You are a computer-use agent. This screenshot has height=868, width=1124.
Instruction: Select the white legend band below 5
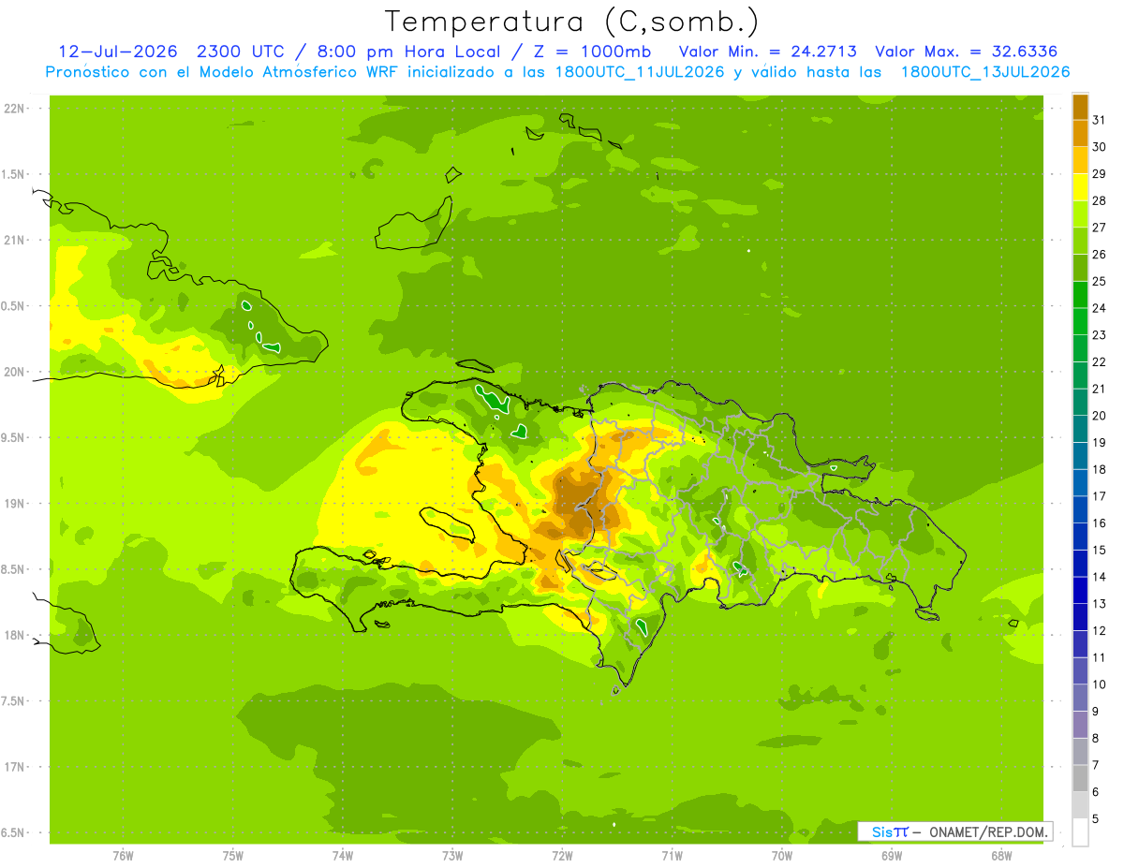pos(1080,831)
